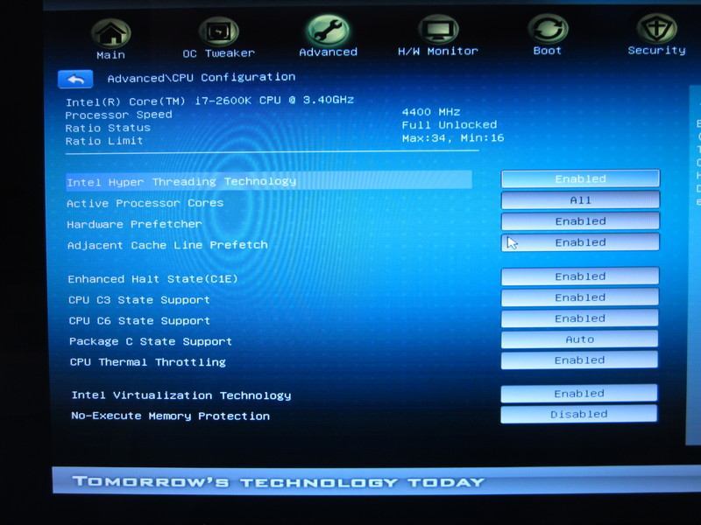Open the Boot refresh-arrows icon

coord(548,29)
